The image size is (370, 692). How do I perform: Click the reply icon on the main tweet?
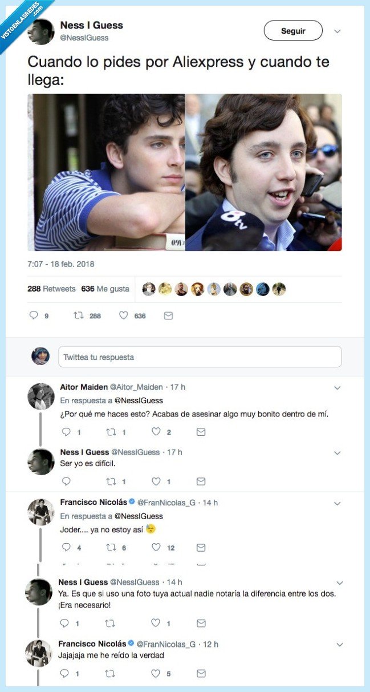34,315
